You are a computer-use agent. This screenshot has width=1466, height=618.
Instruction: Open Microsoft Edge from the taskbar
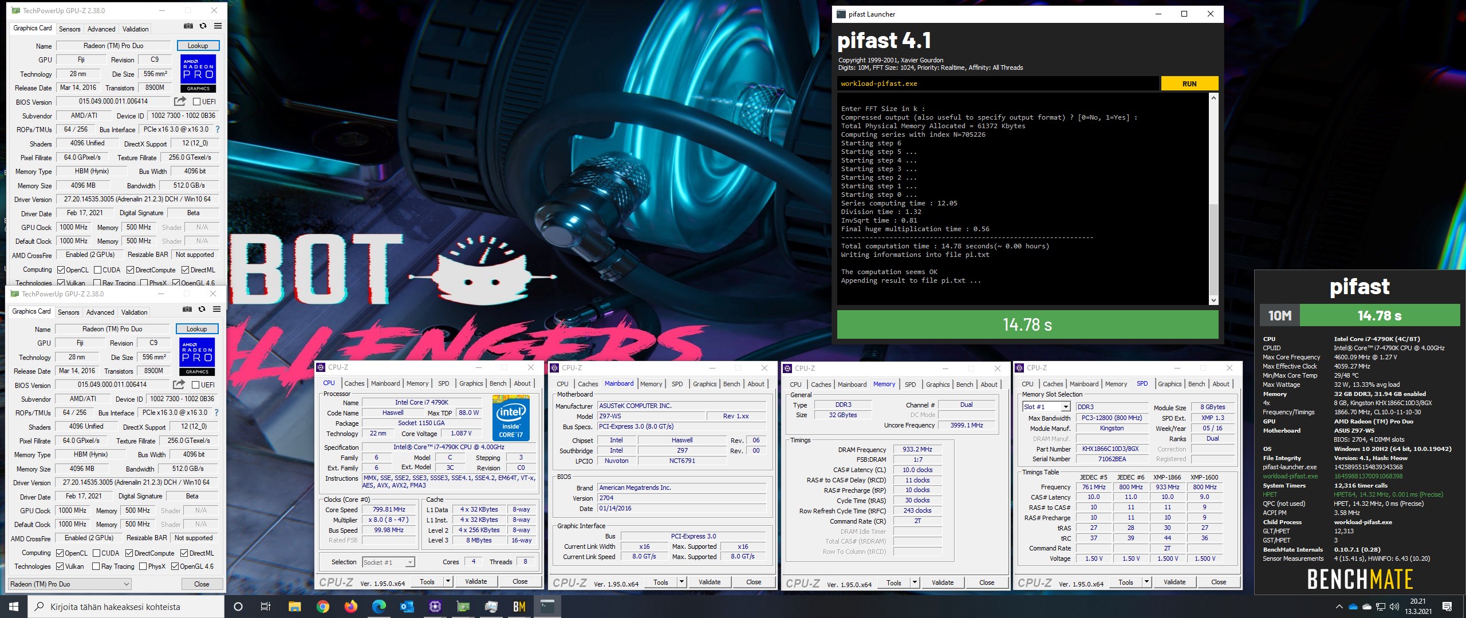coord(379,607)
